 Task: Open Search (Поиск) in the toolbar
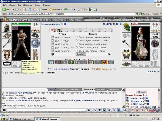coord(43,10)
